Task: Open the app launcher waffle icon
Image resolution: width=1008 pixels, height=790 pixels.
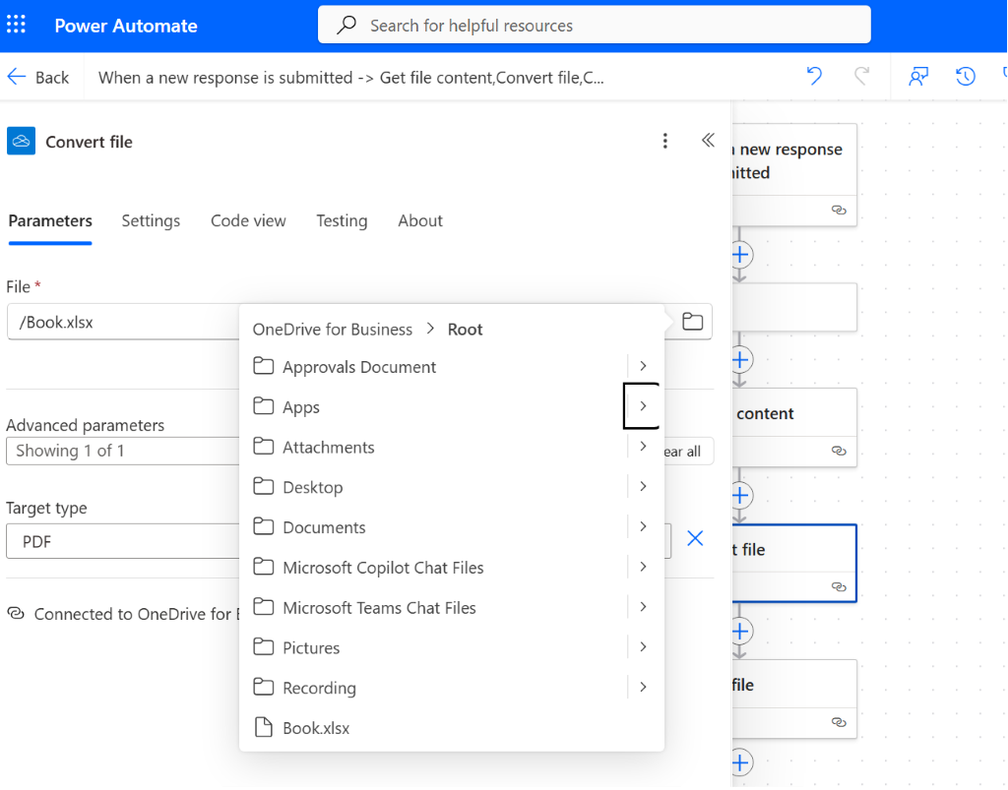Action: (16, 25)
